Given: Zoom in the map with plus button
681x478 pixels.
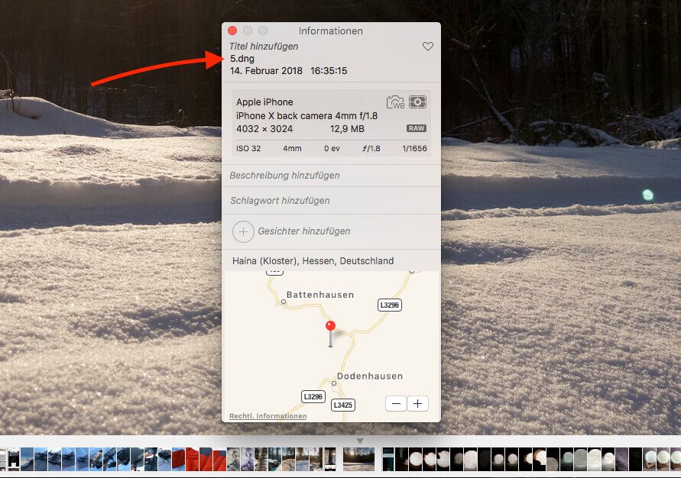Looking at the screenshot, I should point(418,403).
